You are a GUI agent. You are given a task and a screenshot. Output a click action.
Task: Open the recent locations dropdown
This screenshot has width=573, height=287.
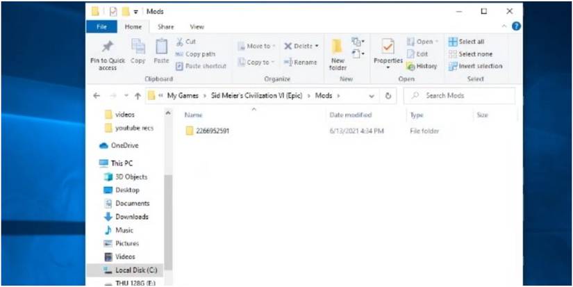(x=126, y=96)
